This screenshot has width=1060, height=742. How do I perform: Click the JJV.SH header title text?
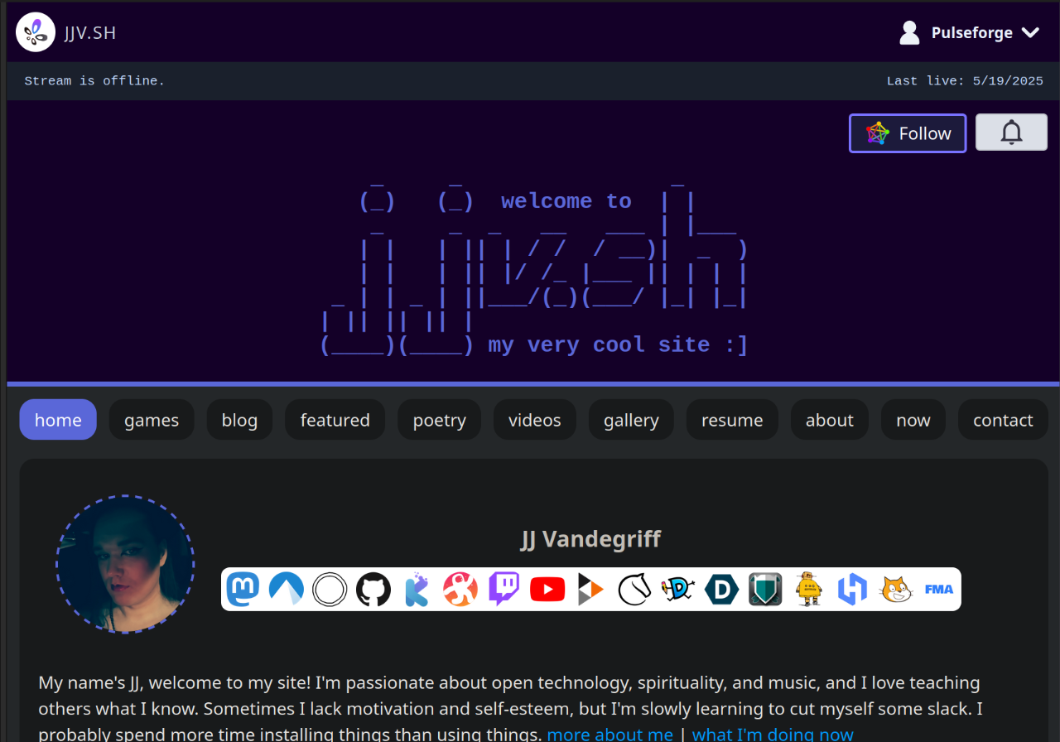90,33
